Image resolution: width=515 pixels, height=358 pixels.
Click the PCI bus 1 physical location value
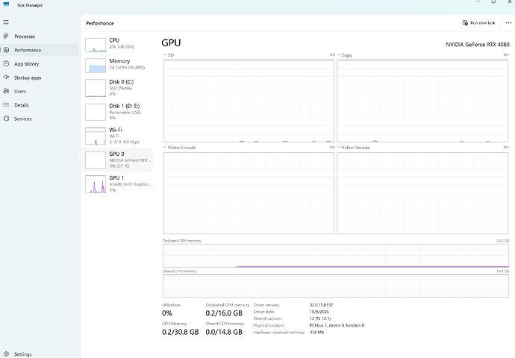[x=337, y=325]
